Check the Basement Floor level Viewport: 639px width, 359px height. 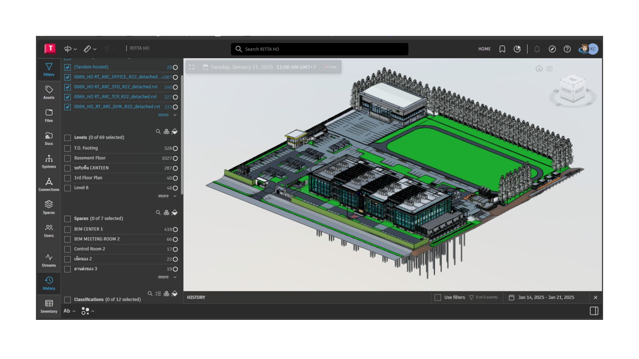point(68,158)
